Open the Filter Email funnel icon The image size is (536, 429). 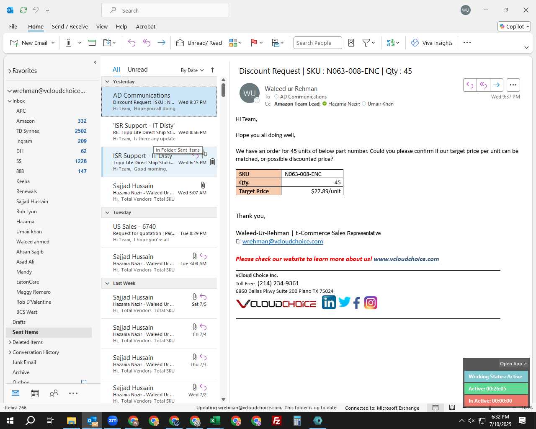click(368, 43)
